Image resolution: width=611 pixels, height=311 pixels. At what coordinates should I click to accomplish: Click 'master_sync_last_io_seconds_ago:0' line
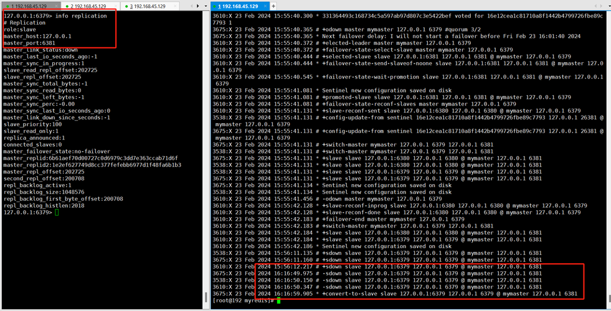pyautogui.click(x=57, y=111)
